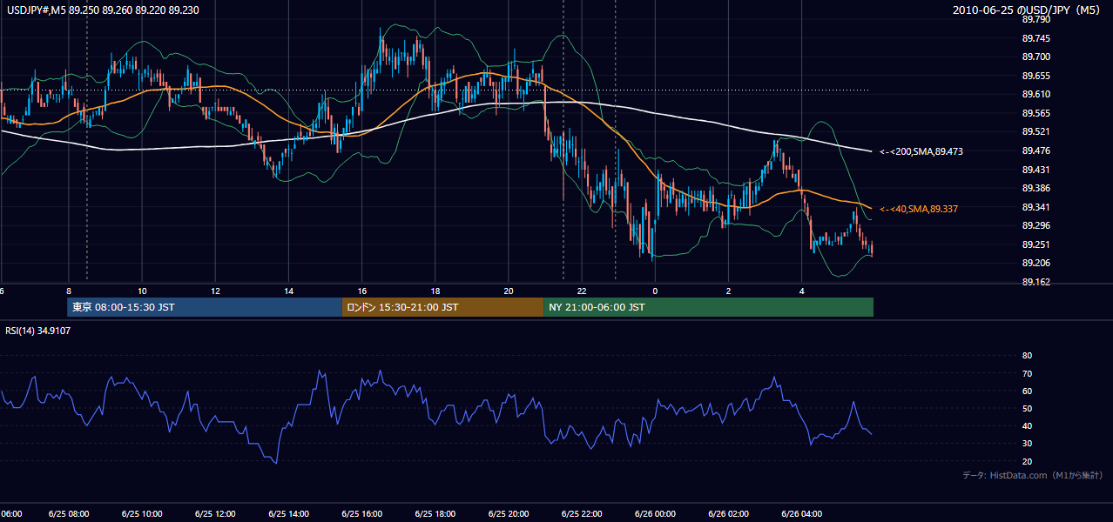Click price axis value 89.476
The image size is (1113, 522).
click(1035, 151)
